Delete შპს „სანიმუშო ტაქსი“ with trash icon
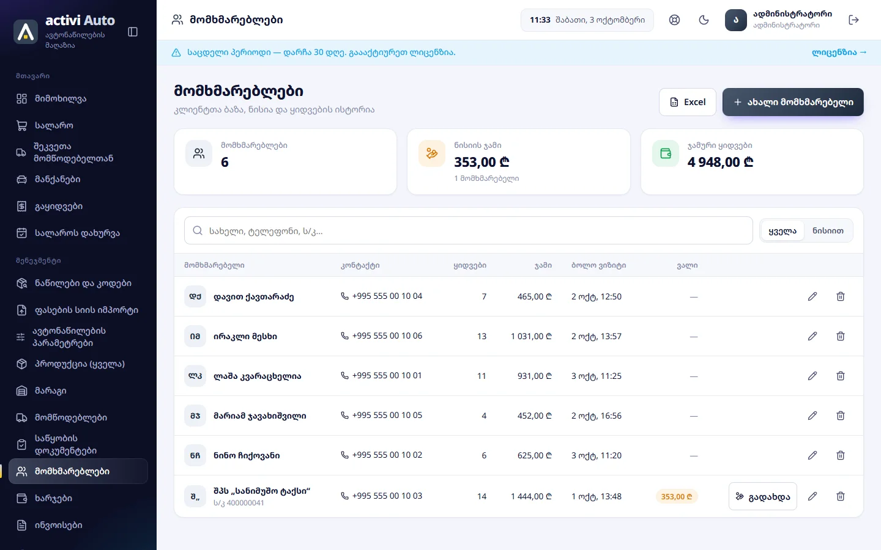Screen dimensions: 881x550 pos(841,496)
